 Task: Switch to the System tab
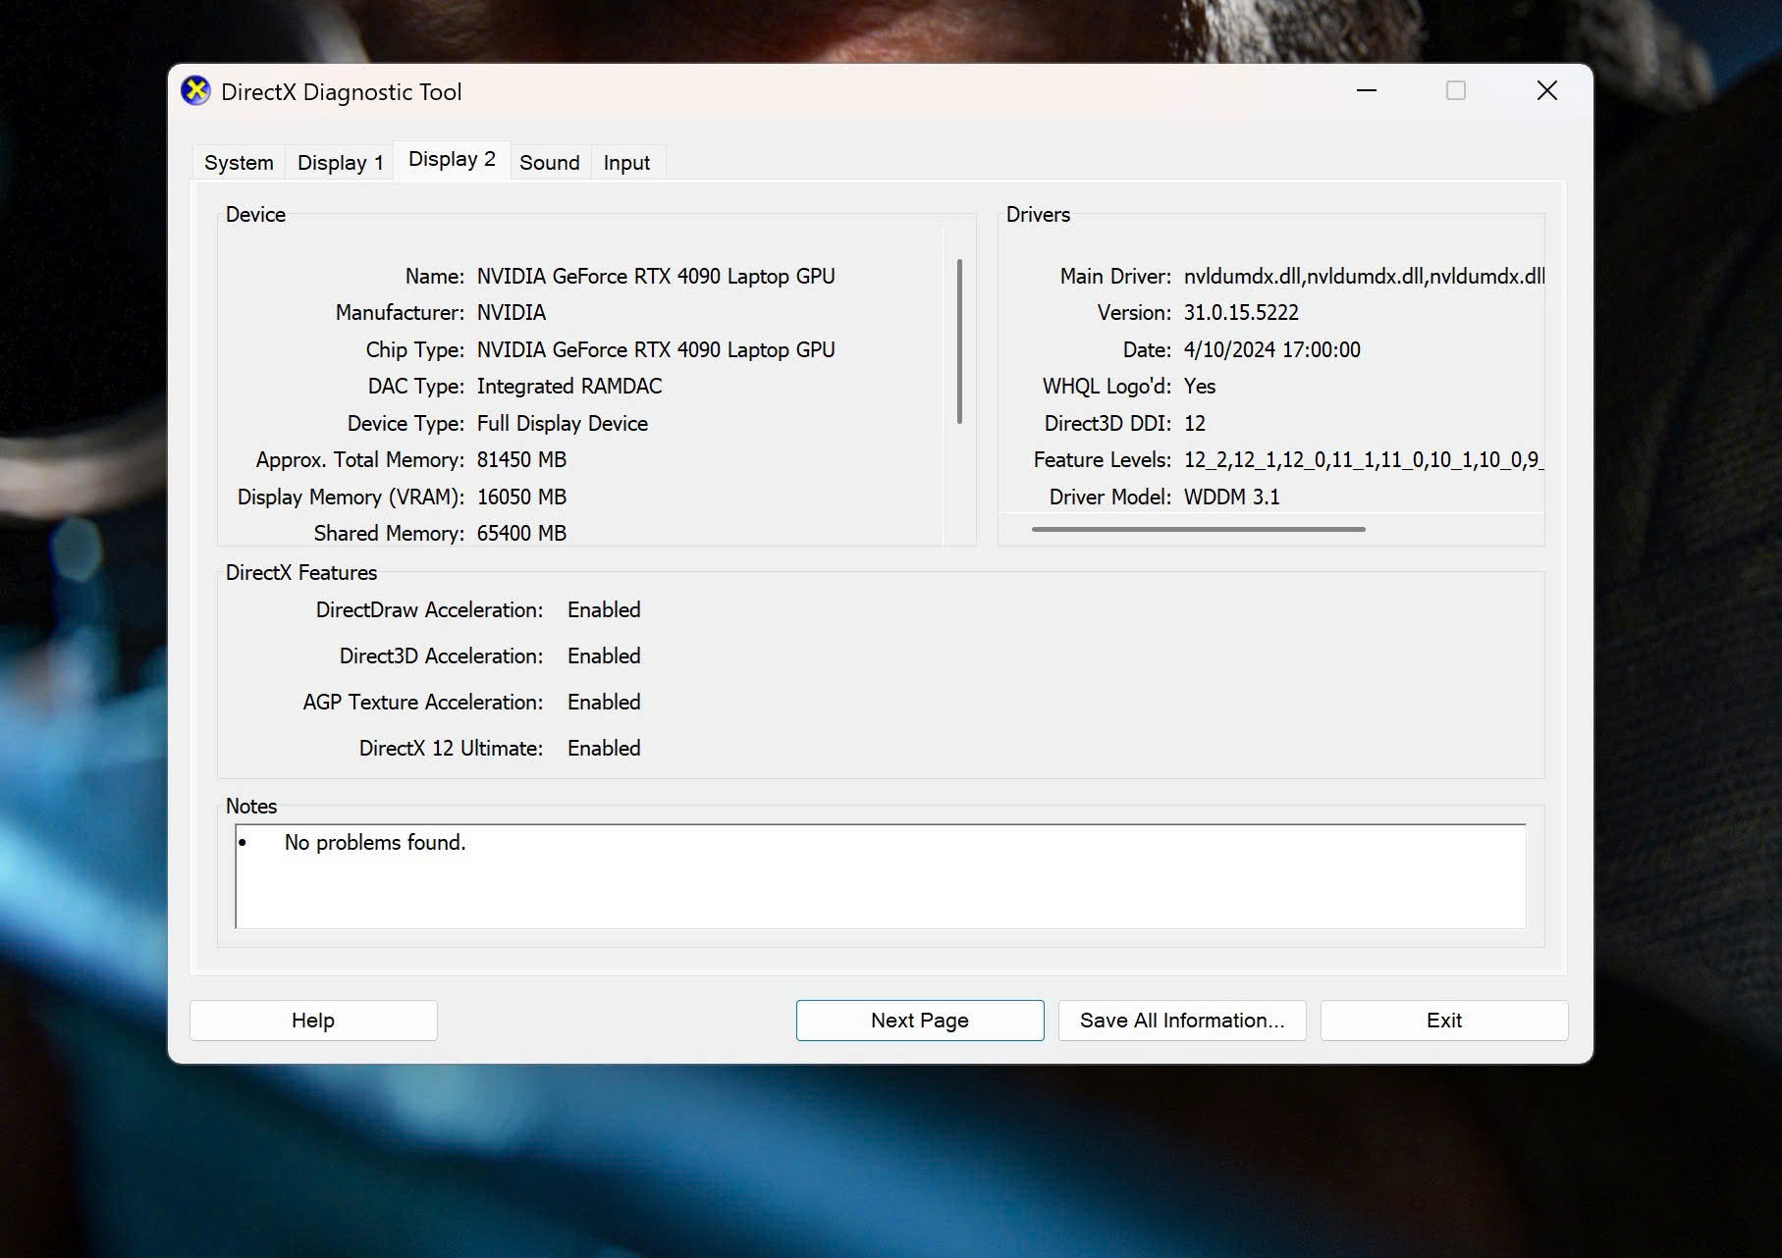point(239,163)
